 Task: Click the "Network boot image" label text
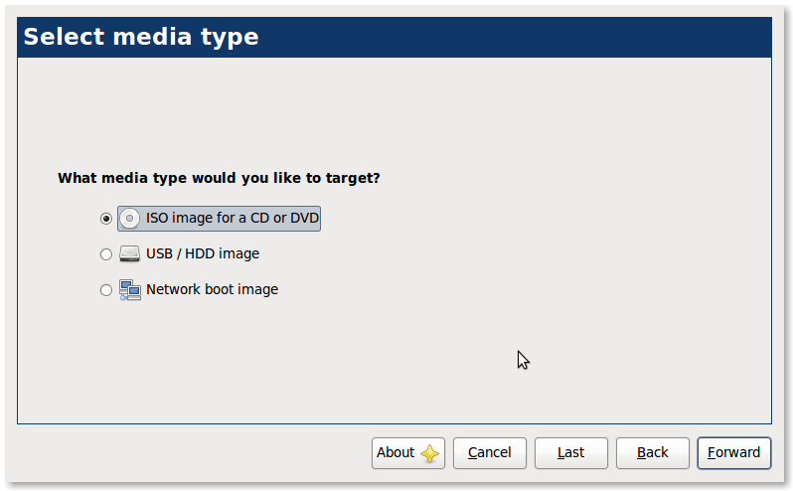[212, 289]
